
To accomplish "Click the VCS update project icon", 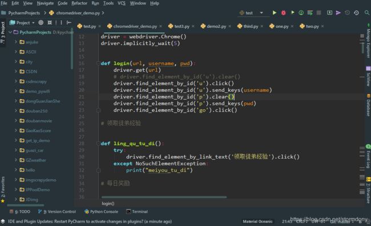I will click(x=329, y=13).
